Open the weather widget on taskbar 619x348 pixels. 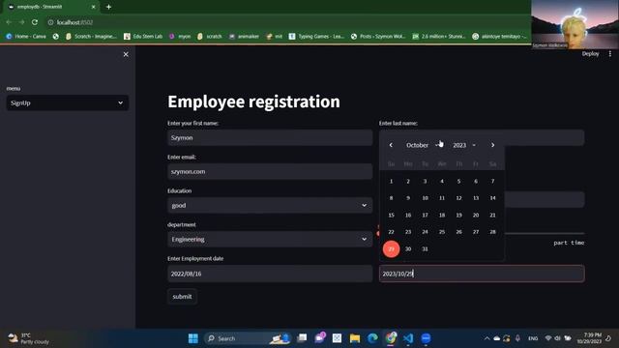click(29, 338)
